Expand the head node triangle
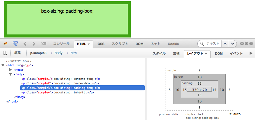 point(10,70)
